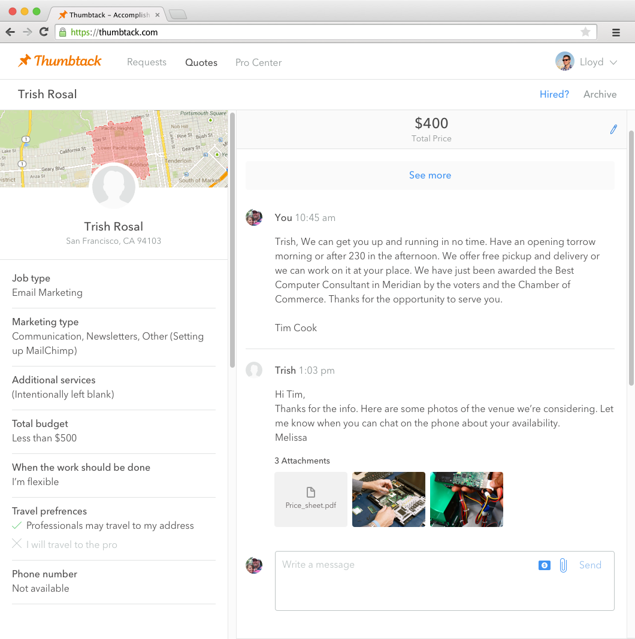Click the green padlock security icon
635x639 pixels.
point(62,32)
